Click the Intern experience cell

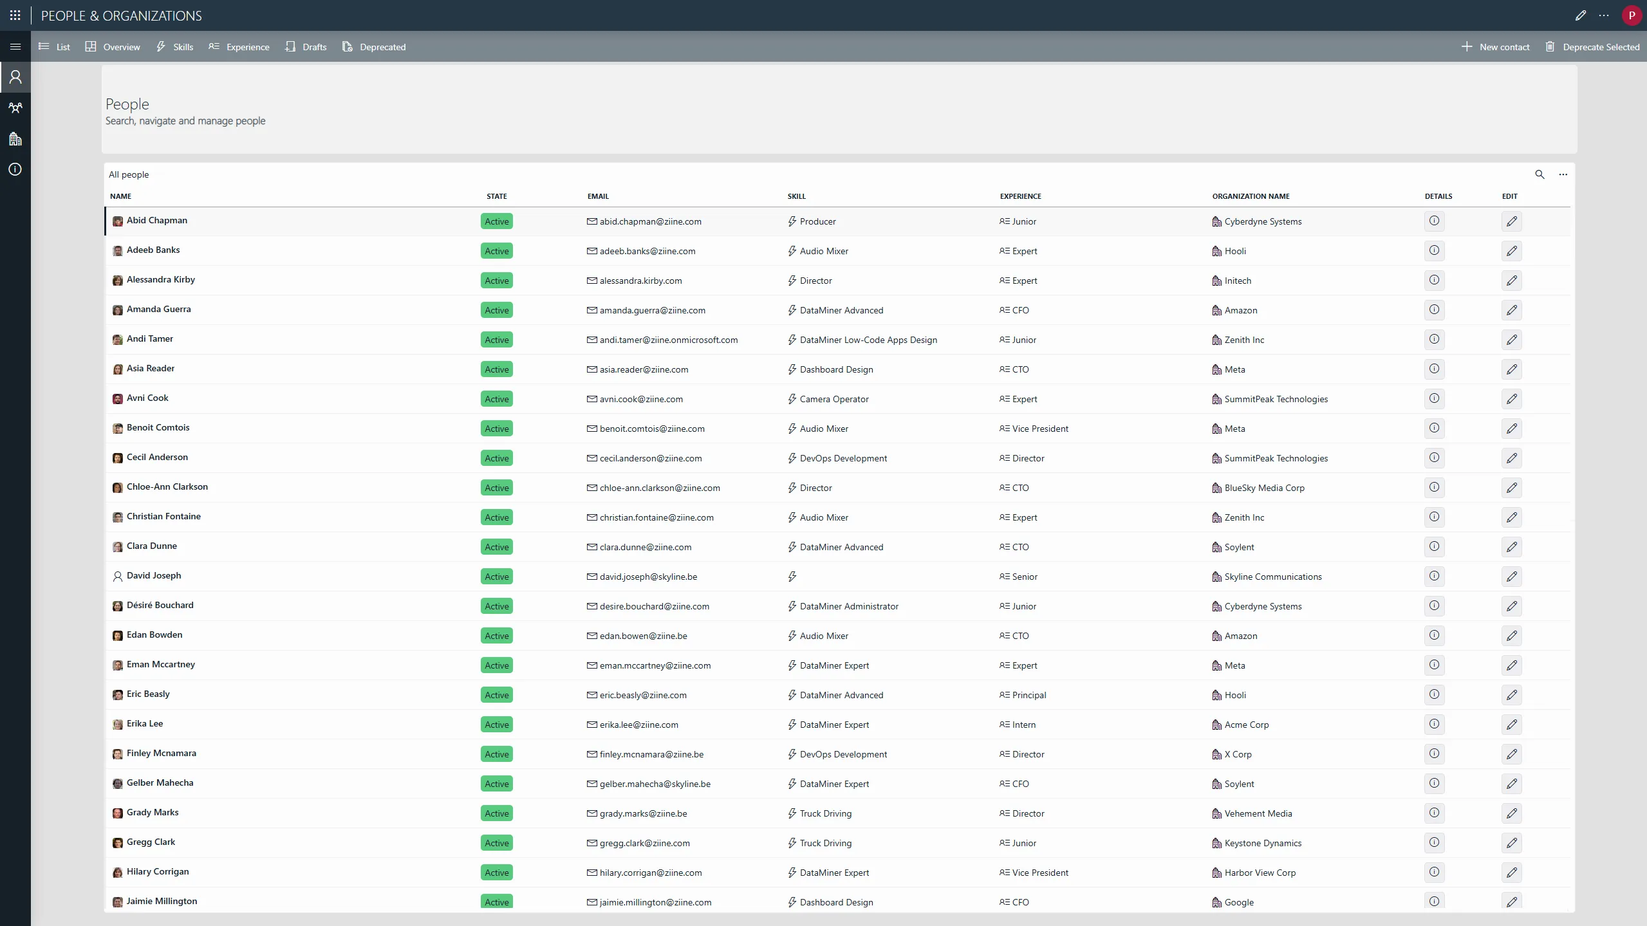pos(1024,725)
